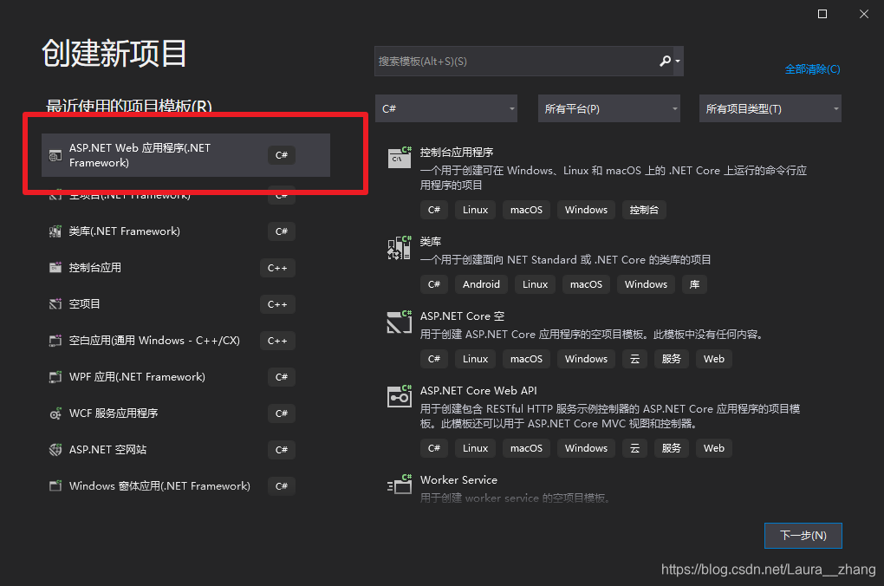The image size is (884, 586).
Task: Click the 服务 tag under ASP.NET Core 空
Action: [671, 359]
